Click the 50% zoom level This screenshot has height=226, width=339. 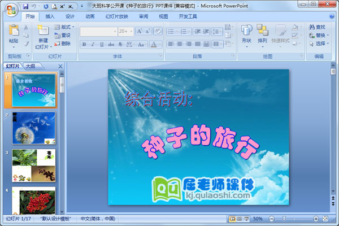(258, 219)
